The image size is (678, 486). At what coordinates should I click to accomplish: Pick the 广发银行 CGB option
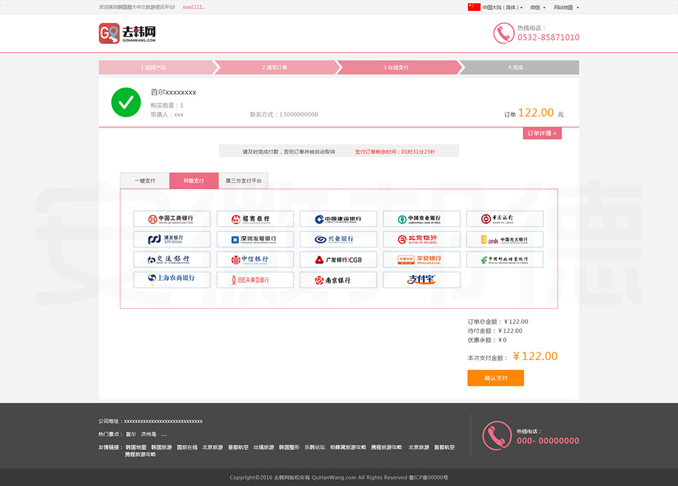click(x=338, y=260)
